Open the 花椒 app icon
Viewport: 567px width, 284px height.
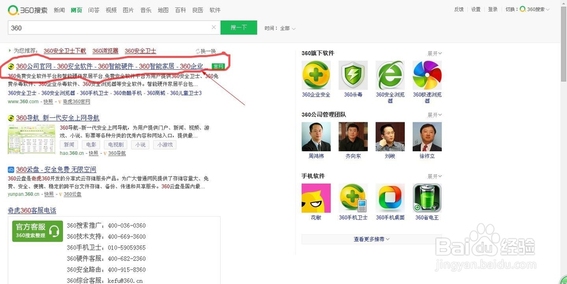click(316, 198)
